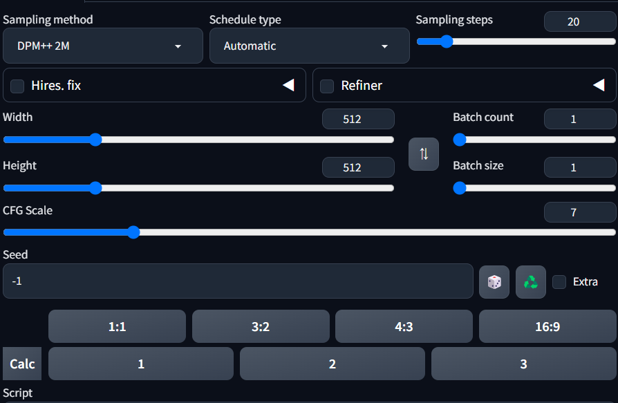Expand the Hires. fix triangle arrow
Screen dimensions: 618x403
(x=288, y=85)
